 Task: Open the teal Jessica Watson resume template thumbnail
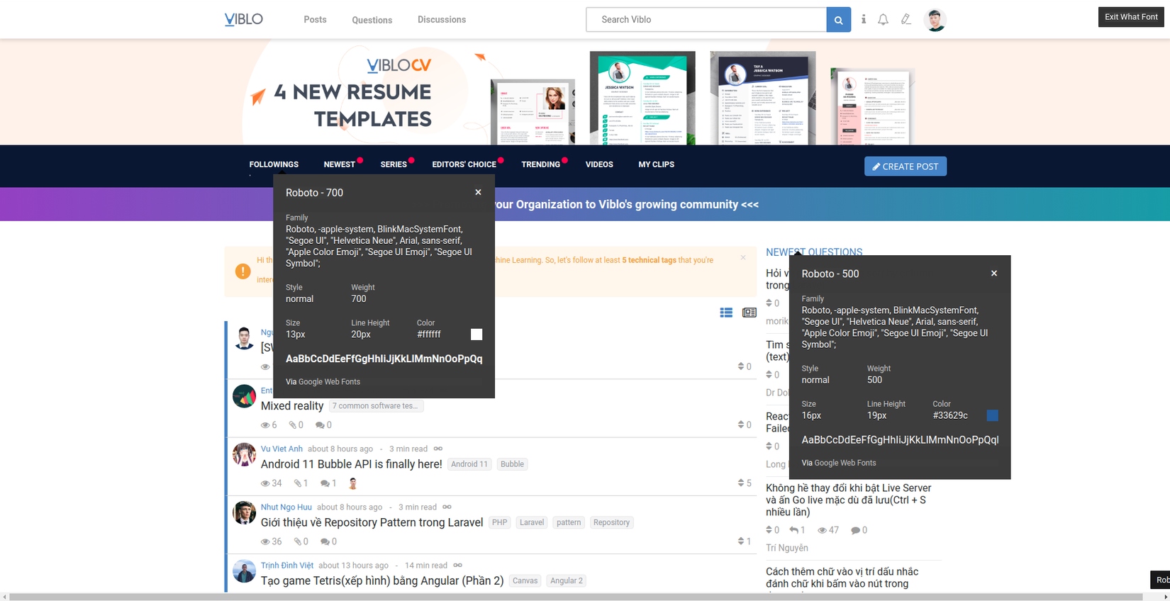[642, 98]
